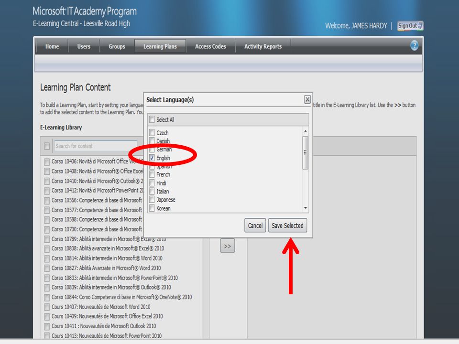
Task: Enable the Hindi language checkbox
Action: coord(152,183)
